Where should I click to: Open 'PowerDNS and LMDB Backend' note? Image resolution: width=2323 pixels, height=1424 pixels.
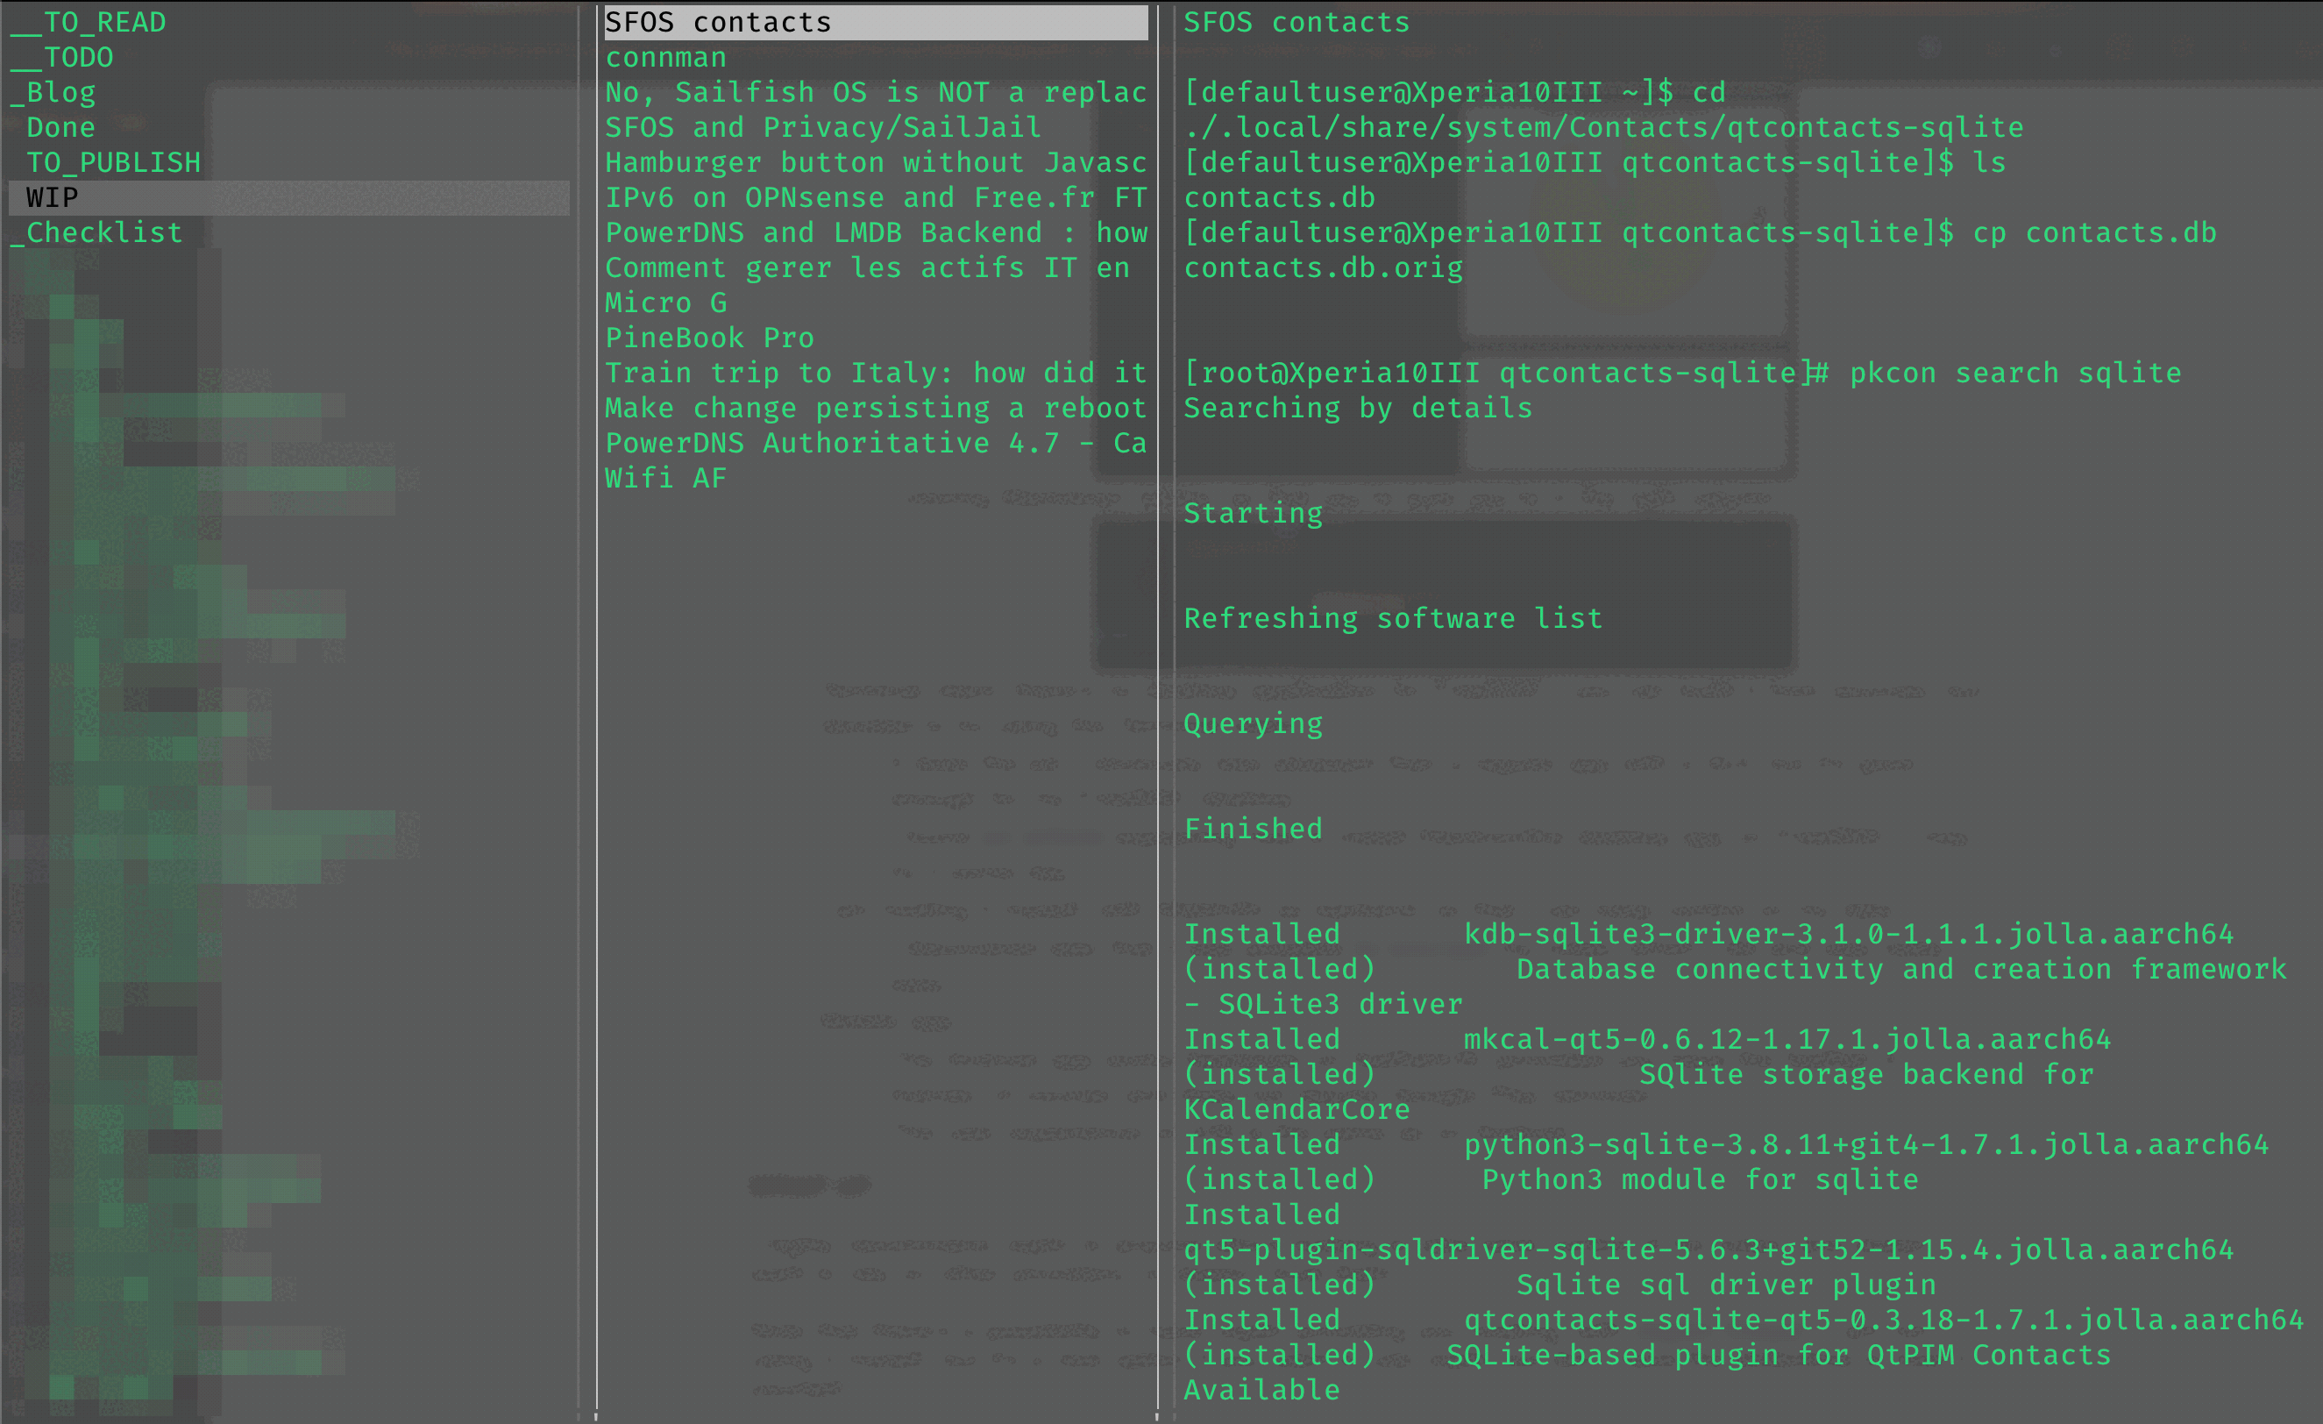click(875, 233)
